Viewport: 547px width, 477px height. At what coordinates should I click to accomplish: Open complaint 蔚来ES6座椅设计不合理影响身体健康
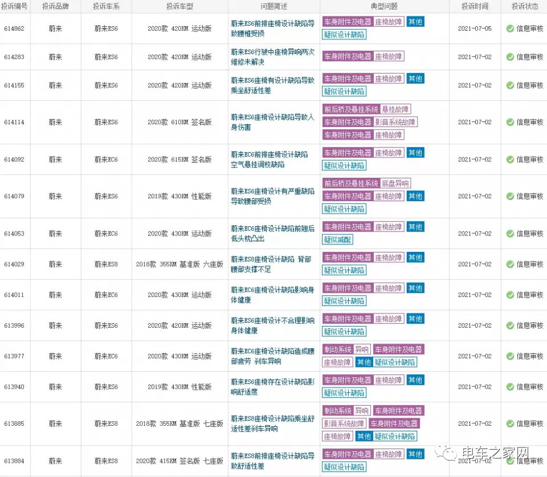272,325
